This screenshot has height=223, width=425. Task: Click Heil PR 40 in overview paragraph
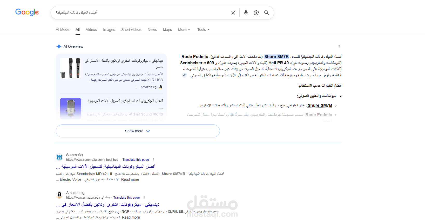click(279, 63)
